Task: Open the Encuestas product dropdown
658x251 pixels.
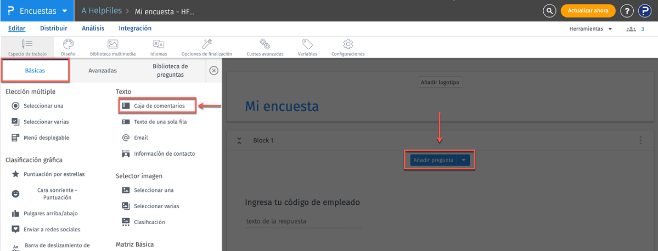Action: 37,11
